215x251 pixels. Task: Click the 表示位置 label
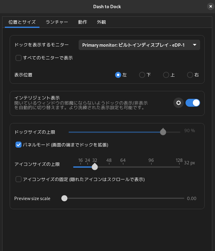pyautogui.click(x=23, y=75)
